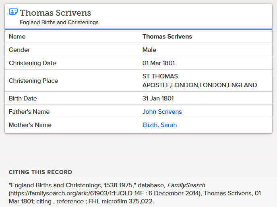Image resolution: width=277 pixels, height=207 pixels.
Task: Click the christening date 01 Mar 1801
Action: 158,63
